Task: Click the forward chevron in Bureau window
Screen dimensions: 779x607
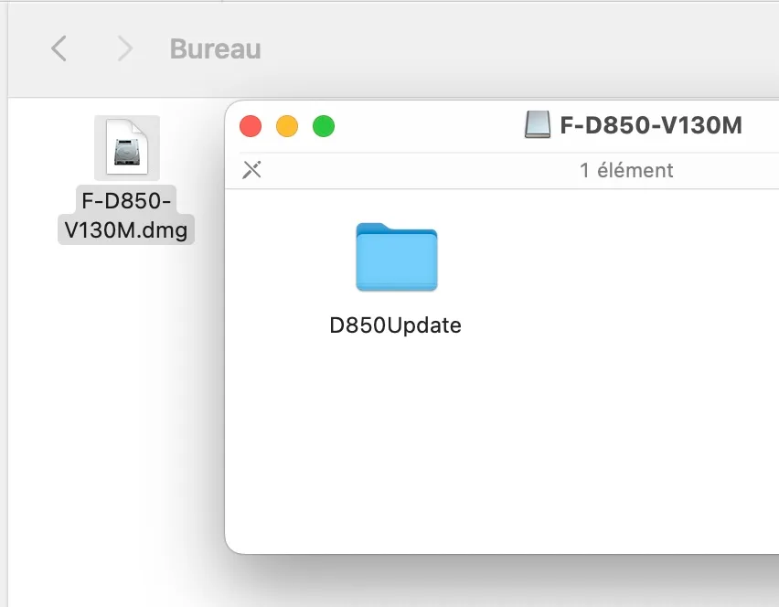Action: [125, 48]
